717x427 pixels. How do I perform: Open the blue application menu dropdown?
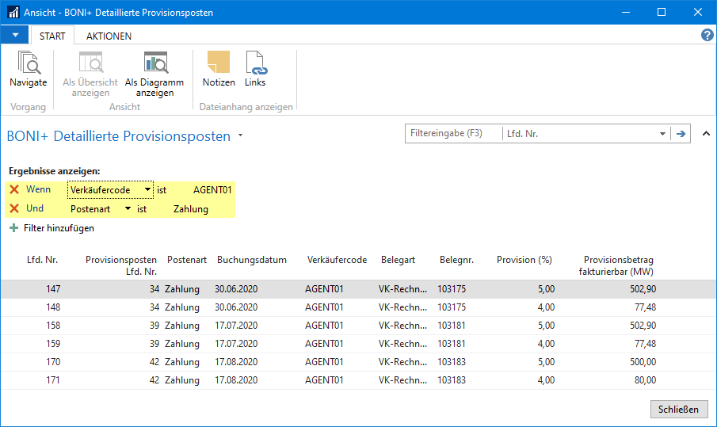point(15,36)
